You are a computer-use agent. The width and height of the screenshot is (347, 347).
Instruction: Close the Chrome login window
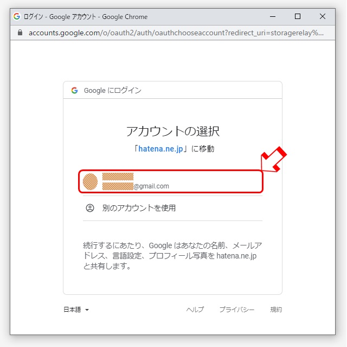[323, 16]
